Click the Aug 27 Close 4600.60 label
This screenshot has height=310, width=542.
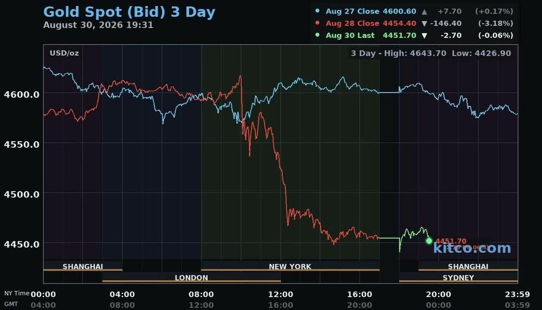(x=371, y=11)
